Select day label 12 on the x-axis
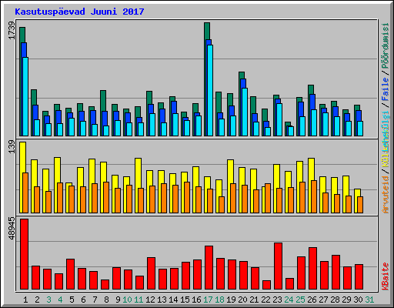This screenshot has height=308, width=394. click(150, 300)
